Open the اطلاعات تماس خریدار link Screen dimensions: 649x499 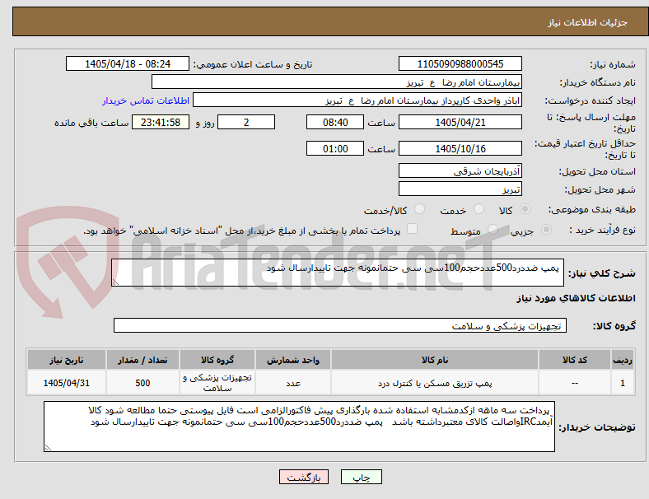pos(146,100)
